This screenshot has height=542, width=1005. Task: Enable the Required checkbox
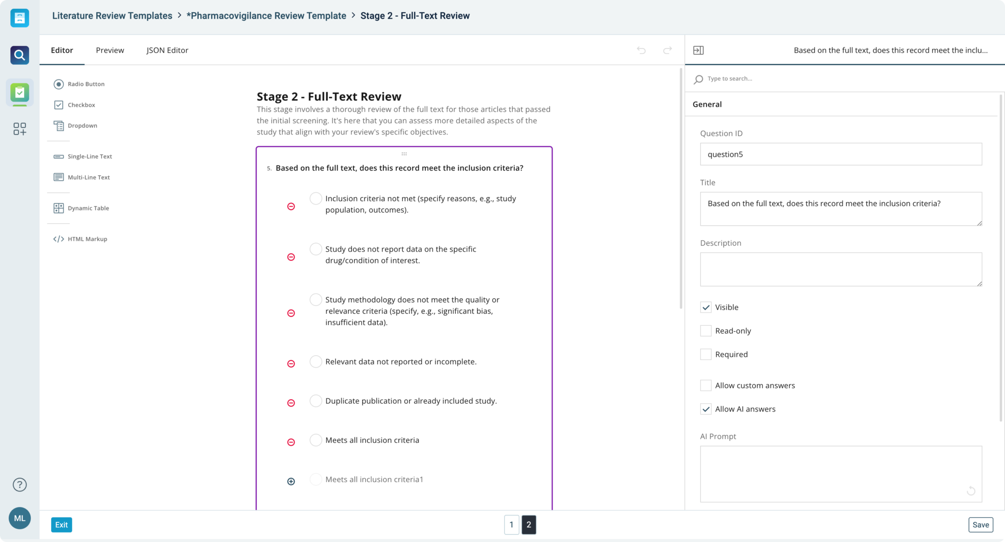(x=706, y=354)
